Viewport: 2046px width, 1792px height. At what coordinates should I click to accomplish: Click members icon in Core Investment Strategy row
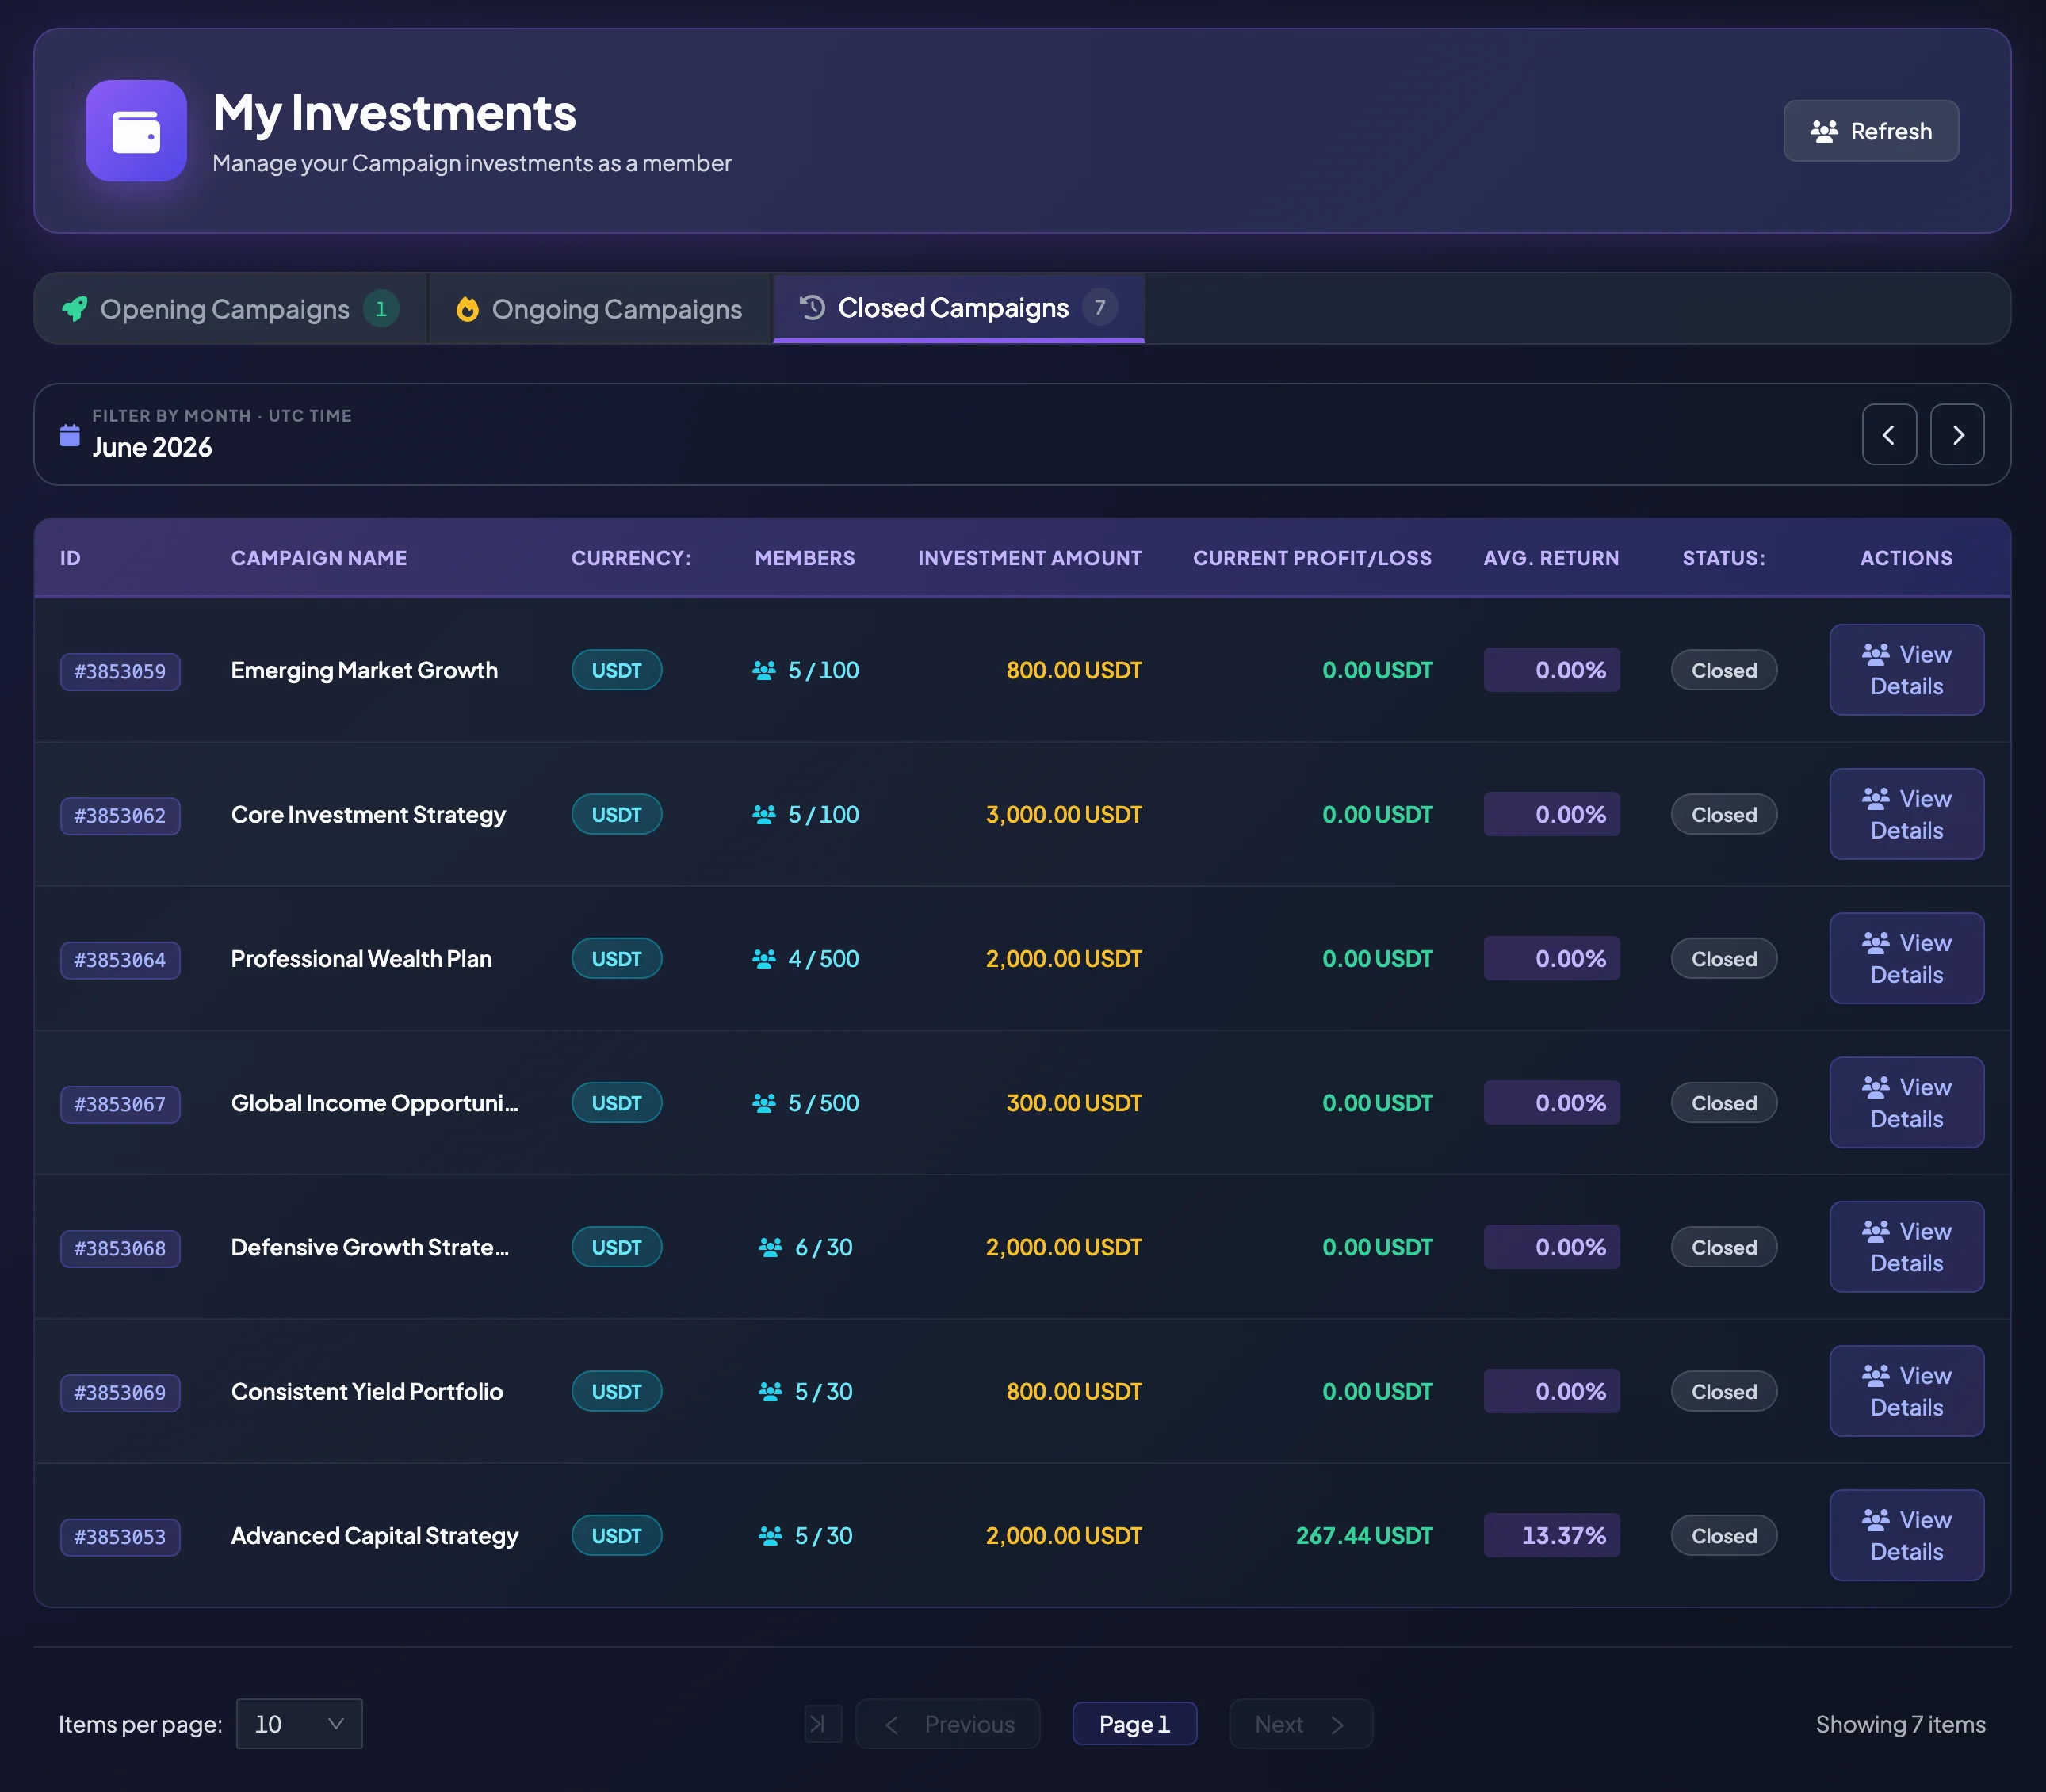(x=764, y=814)
